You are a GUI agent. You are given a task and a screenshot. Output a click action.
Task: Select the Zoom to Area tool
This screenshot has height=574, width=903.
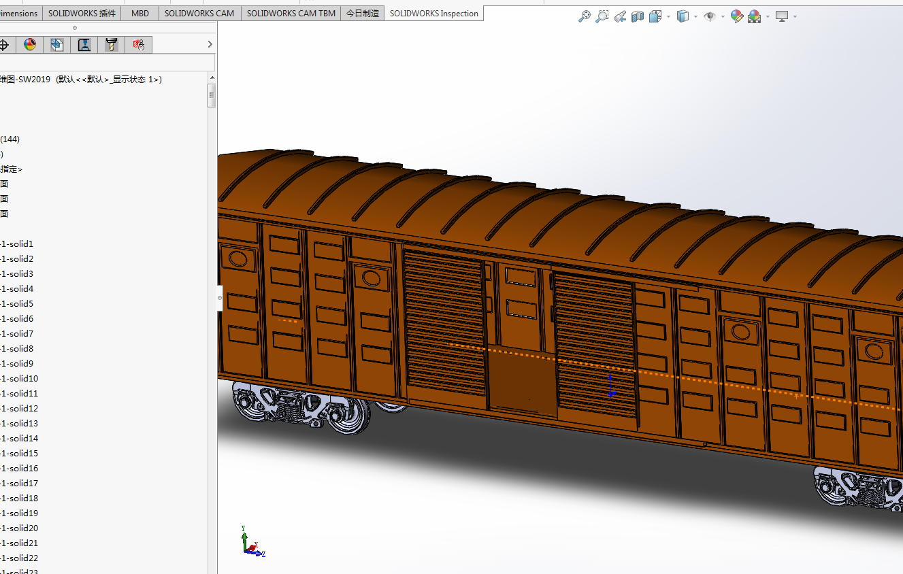[x=602, y=16]
